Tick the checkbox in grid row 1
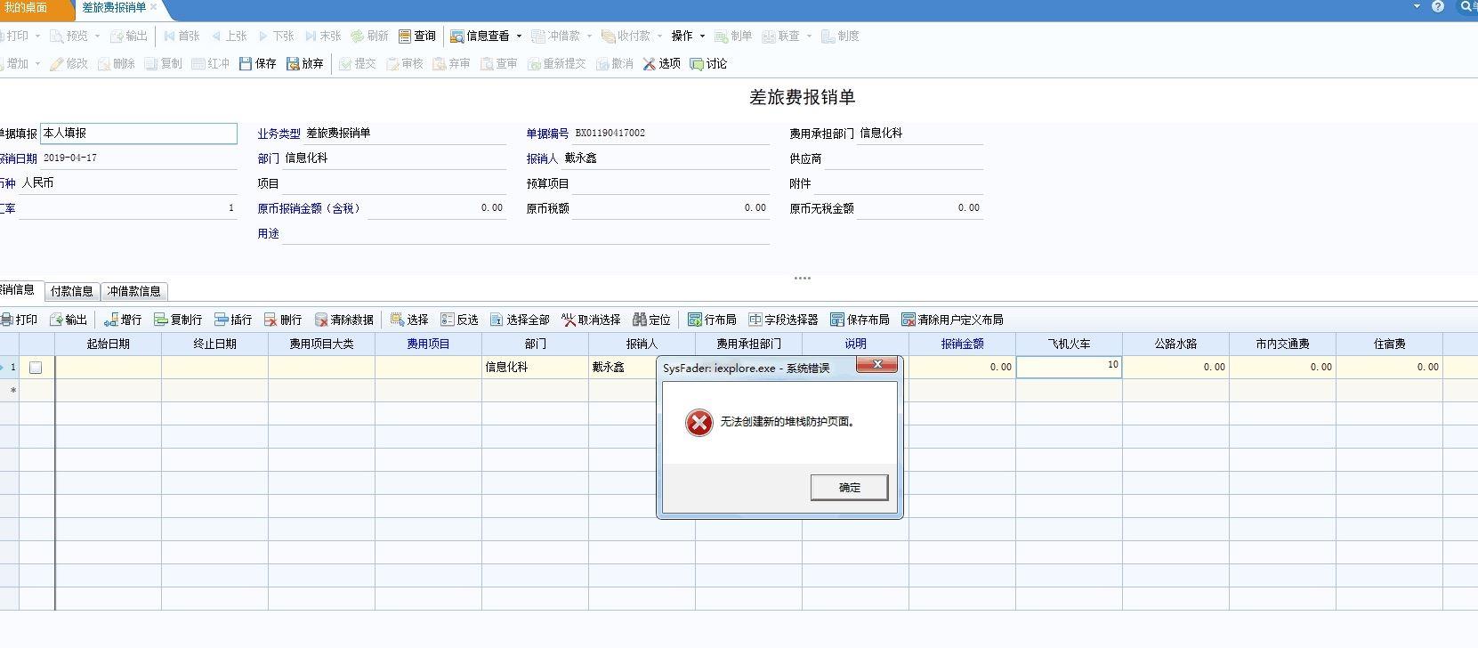 point(36,367)
